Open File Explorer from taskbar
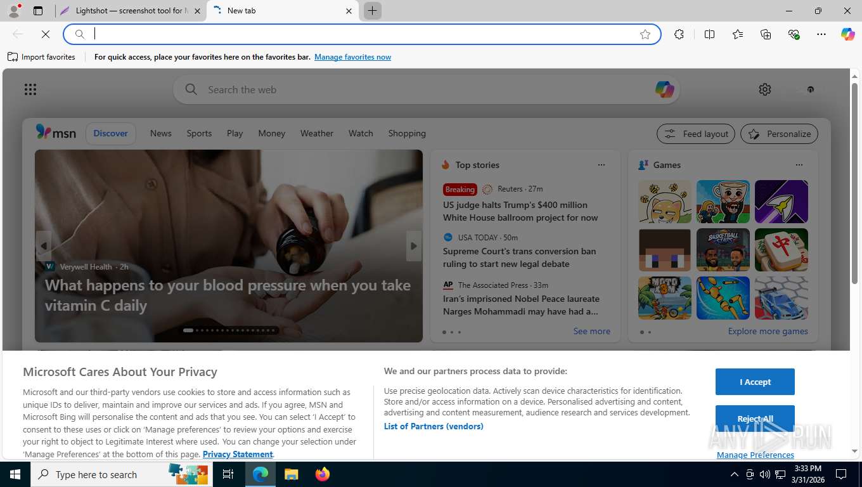Image resolution: width=862 pixels, height=487 pixels. pos(291,474)
